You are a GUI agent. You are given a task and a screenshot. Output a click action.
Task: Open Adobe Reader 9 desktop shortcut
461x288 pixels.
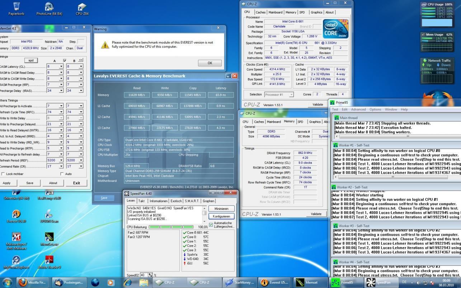coord(49,259)
